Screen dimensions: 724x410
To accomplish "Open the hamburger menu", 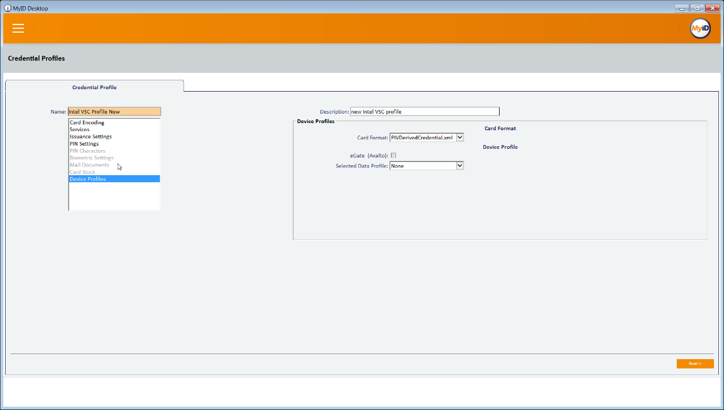I will pyautogui.click(x=18, y=29).
